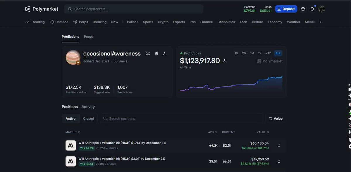Set the profit chart range to 1W
The height and width of the screenshot is (172, 351).
coord(244,53)
